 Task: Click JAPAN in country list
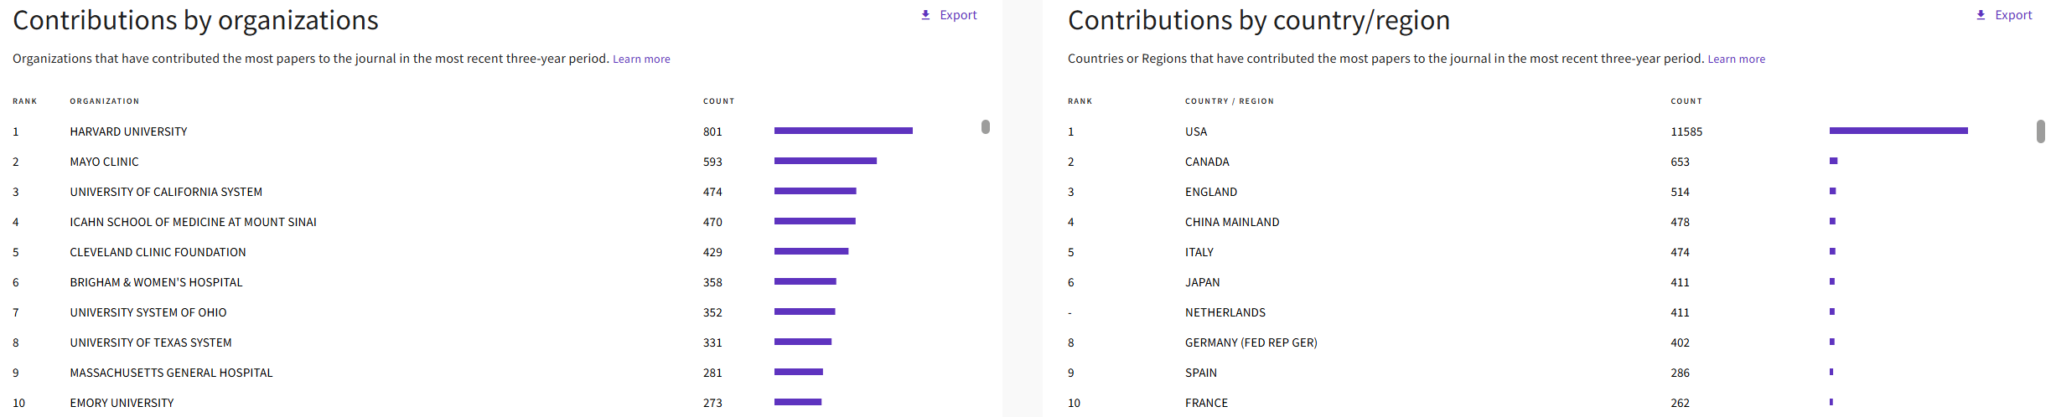pyautogui.click(x=1202, y=282)
